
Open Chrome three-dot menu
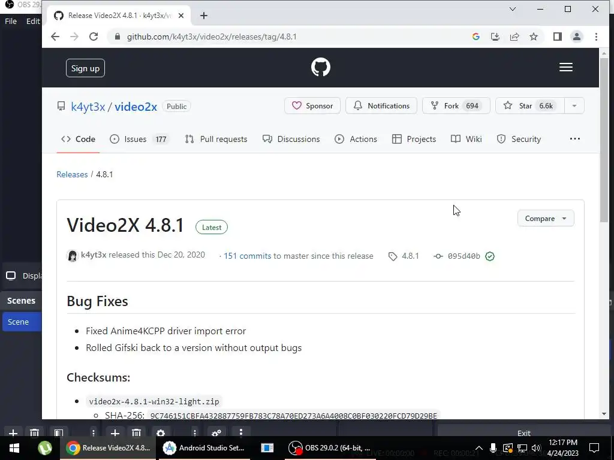596,37
